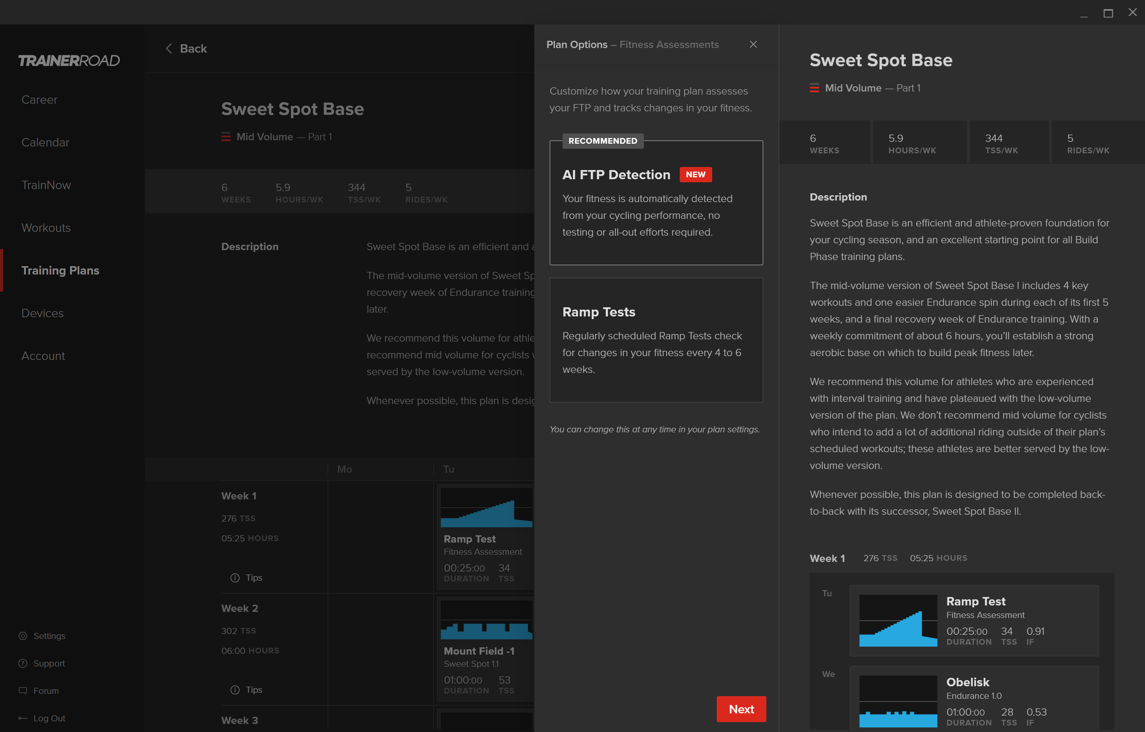Open Week 2 Tips info icon
Viewport: 1145px width, 732px height.
click(235, 690)
